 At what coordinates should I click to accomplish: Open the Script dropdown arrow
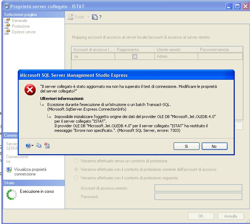pyautogui.click(x=88, y=17)
